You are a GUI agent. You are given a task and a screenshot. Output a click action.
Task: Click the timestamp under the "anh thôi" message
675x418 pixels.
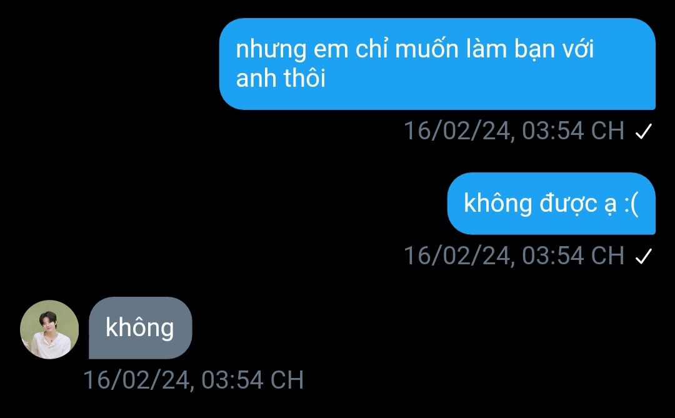[514, 131]
